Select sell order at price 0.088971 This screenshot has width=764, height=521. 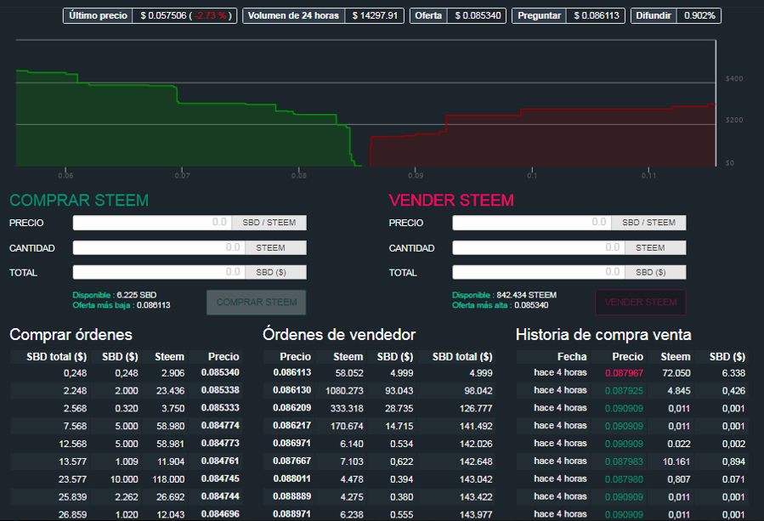[379, 514]
